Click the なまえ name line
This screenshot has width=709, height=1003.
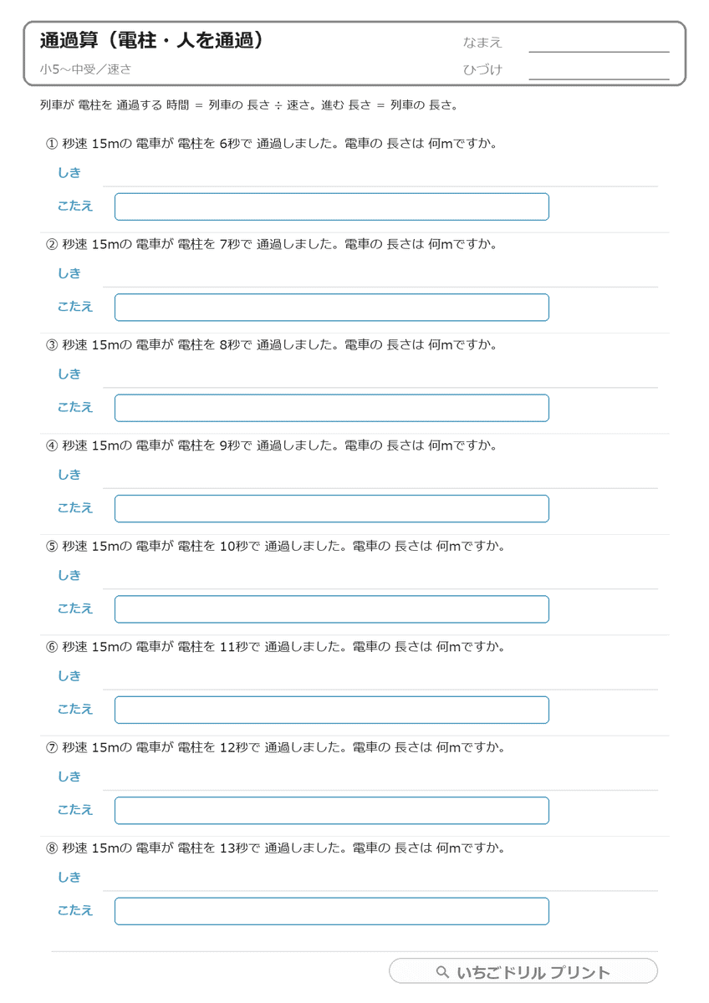coord(599,43)
